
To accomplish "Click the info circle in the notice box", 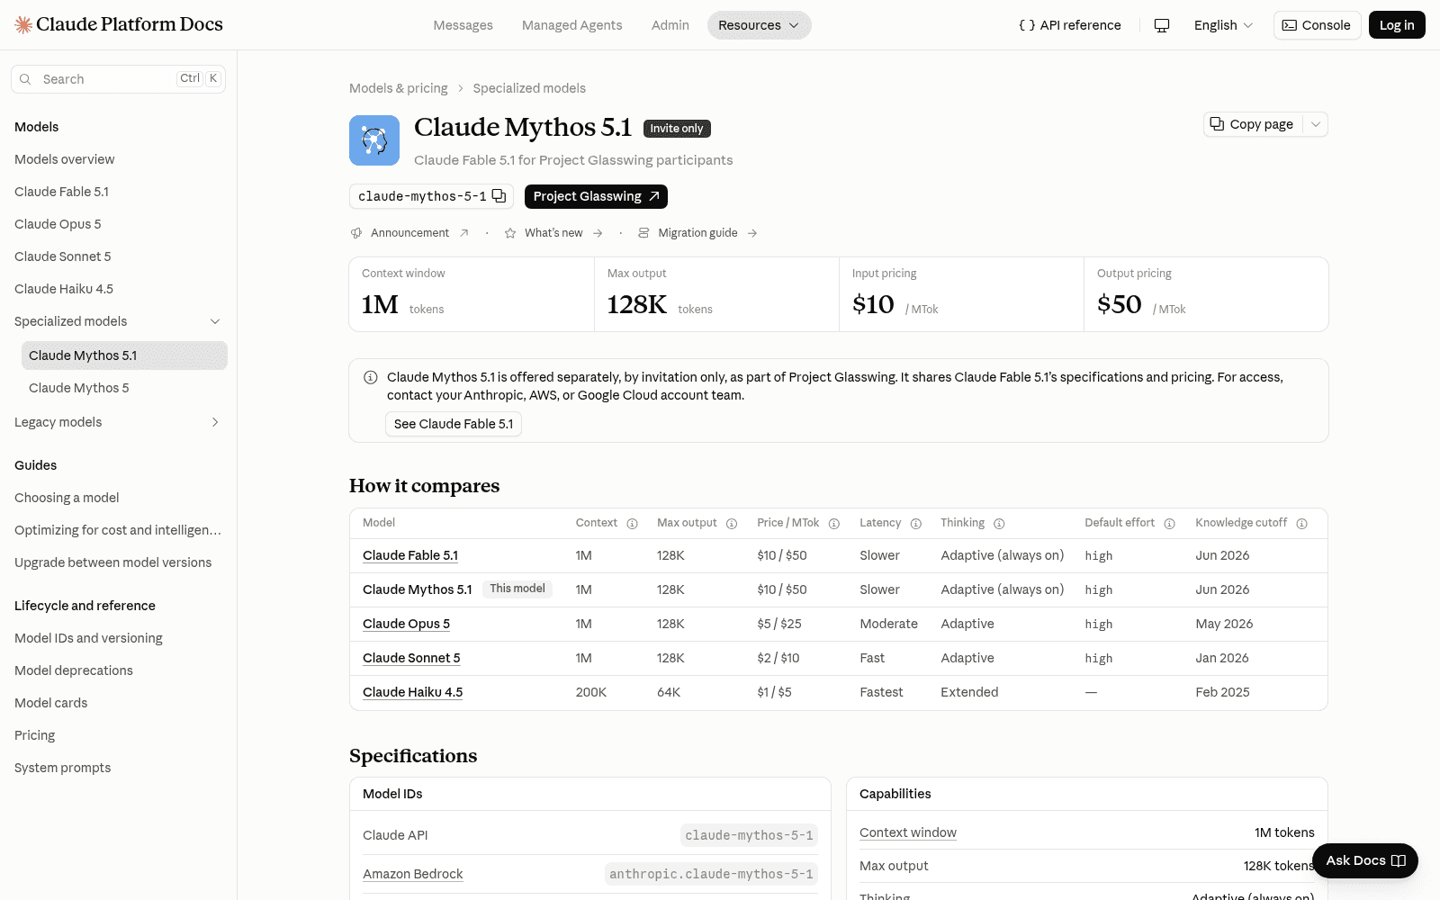I will 370,378.
